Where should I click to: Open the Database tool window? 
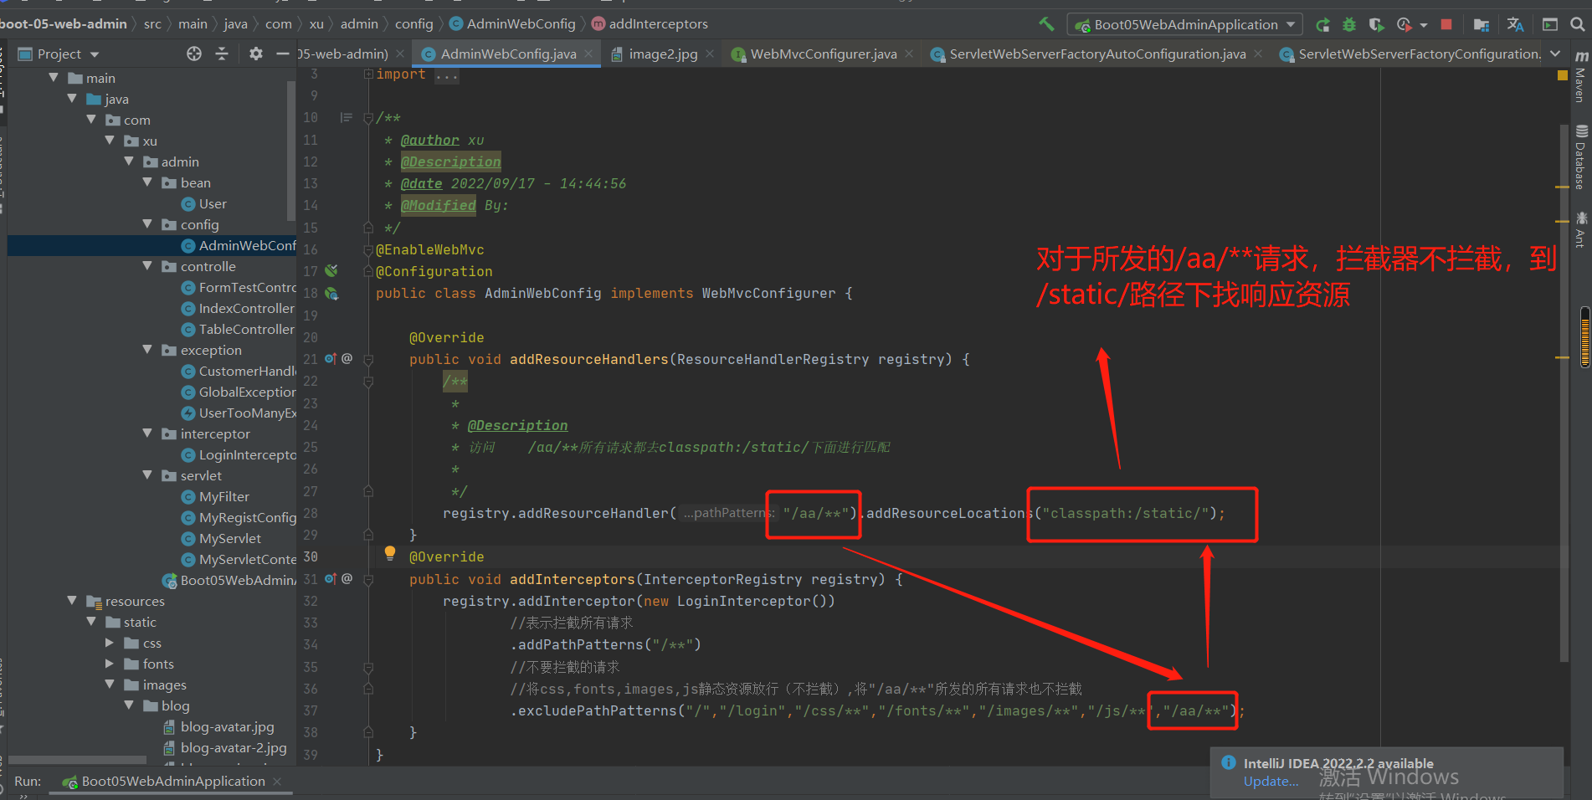point(1580,157)
